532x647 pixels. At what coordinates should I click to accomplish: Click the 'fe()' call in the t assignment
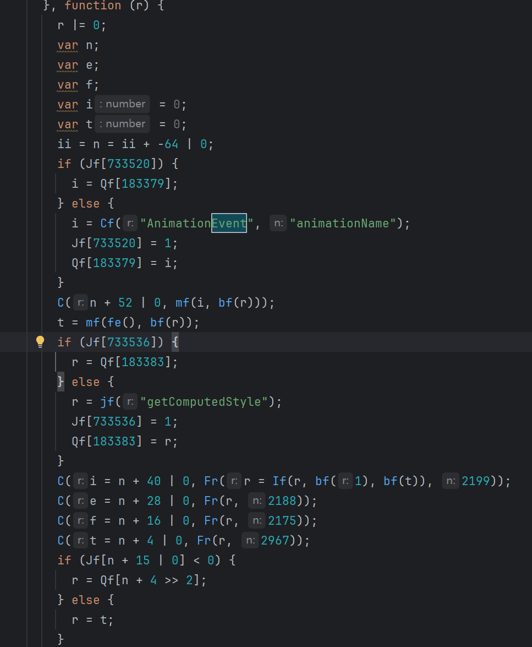click(117, 322)
